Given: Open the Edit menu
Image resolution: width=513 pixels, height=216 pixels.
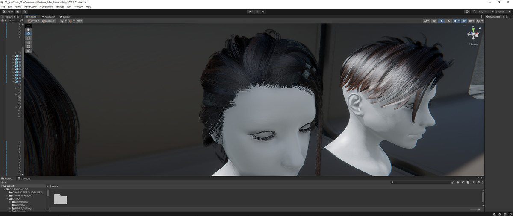Looking at the screenshot, I should 10,7.
